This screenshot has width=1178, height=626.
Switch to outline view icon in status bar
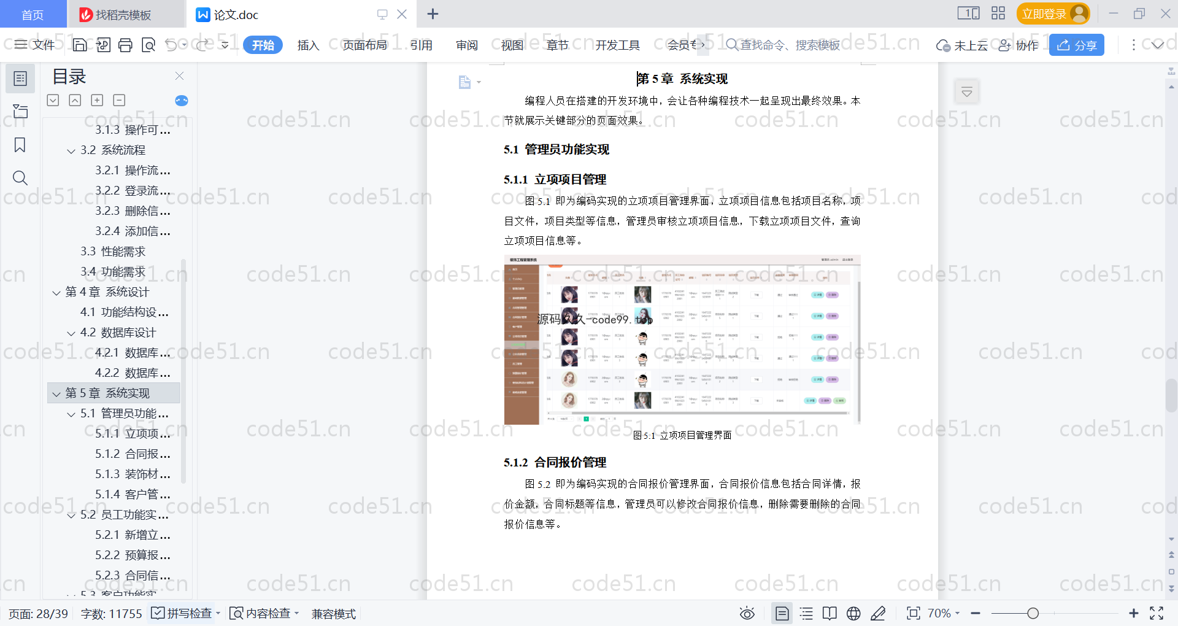pos(806,613)
